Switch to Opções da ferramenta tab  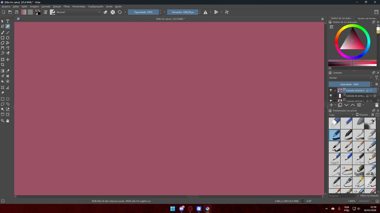coord(367,18)
